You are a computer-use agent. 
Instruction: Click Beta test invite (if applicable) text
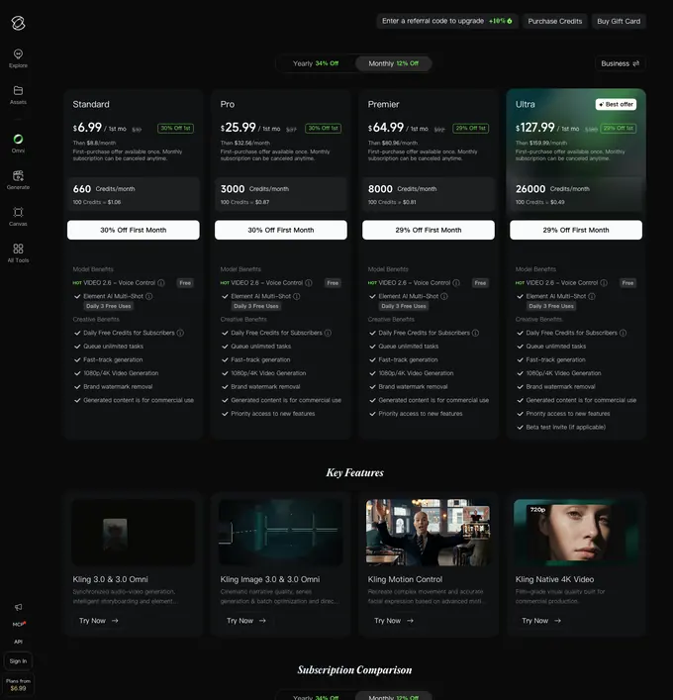click(565, 428)
